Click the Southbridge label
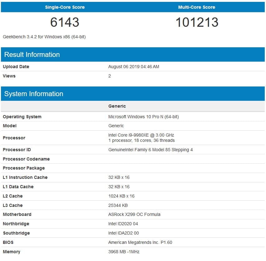This screenshot has width=266, height=261. click(16, 233)
